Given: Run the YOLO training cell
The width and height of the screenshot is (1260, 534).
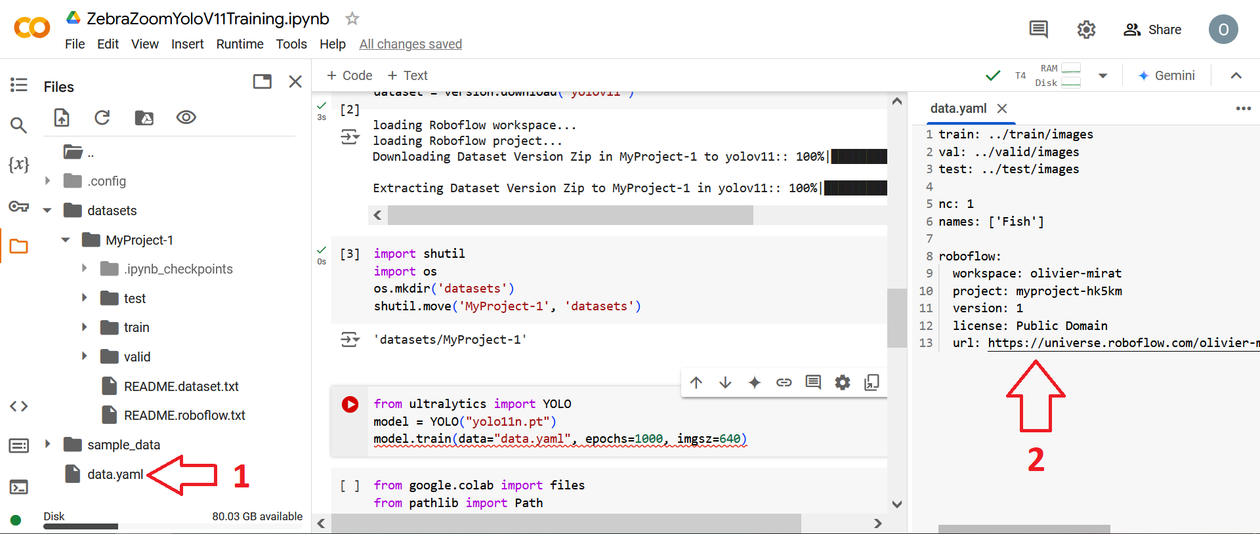Looking at the screenshot, I should click(x=350, y=404).
